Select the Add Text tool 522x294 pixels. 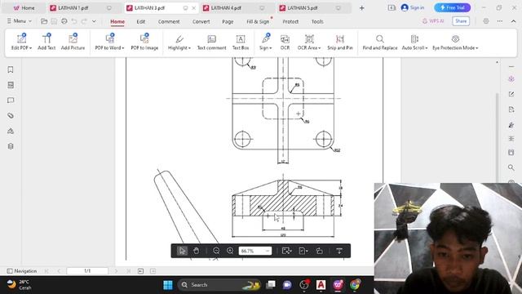[x=46, y=42]
